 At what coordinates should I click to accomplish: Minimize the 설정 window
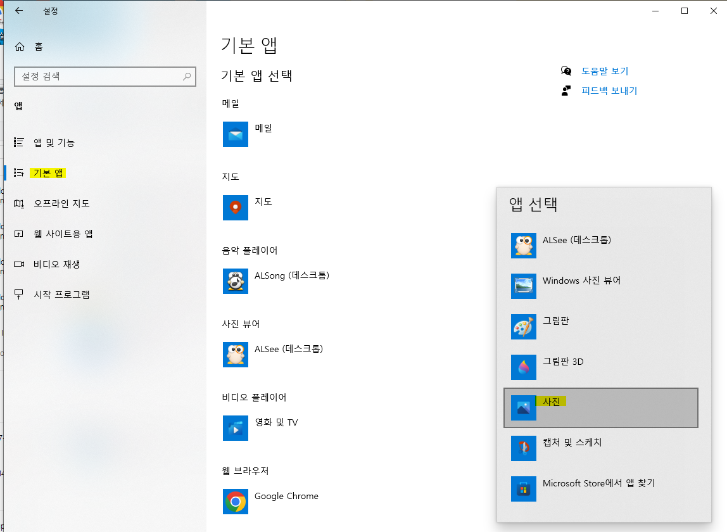[x=655, y=11]
